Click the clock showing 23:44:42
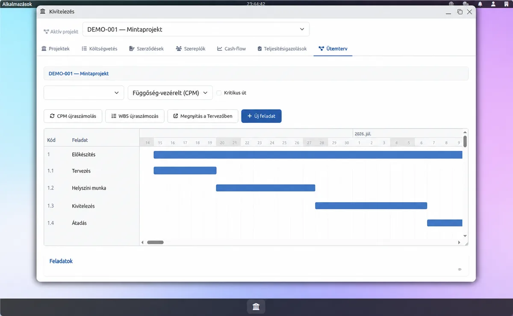The height and width of the screenshot is (316, 513). [x=256, y=4]
